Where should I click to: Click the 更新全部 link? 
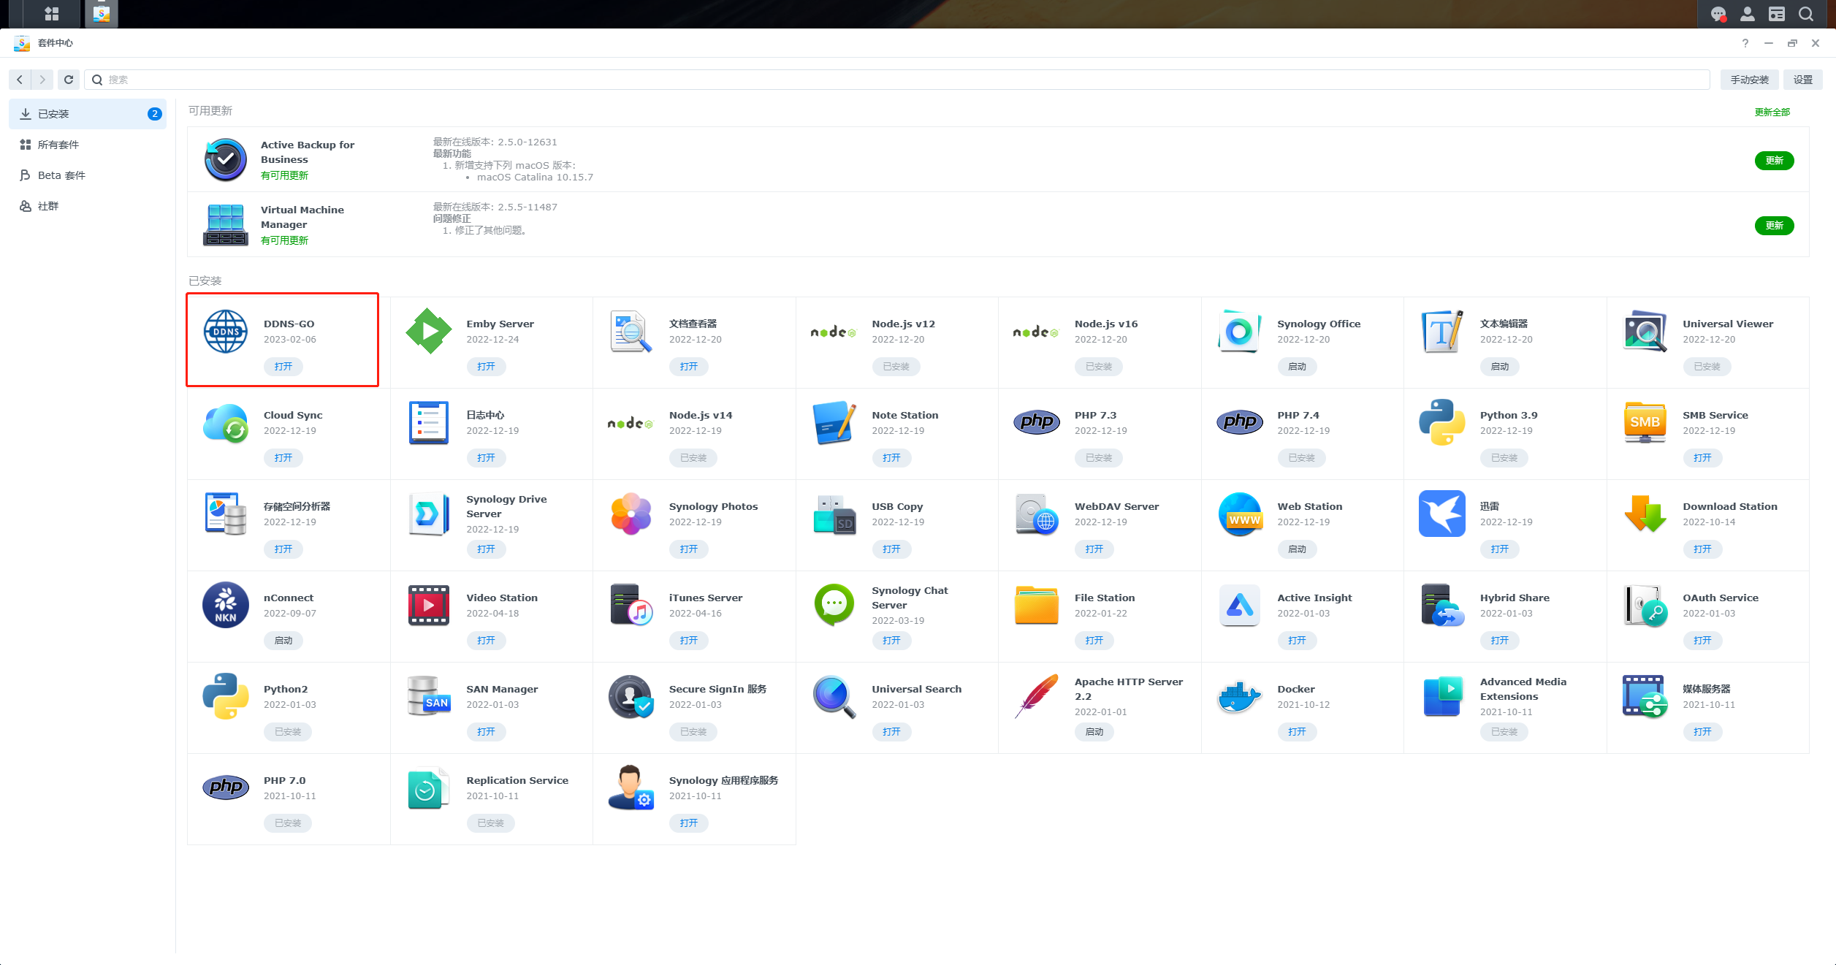1772,112
